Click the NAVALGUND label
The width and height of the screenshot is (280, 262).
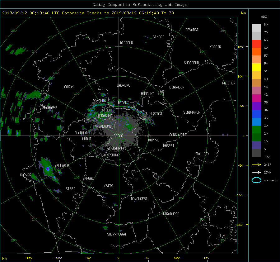coord(103,126)
